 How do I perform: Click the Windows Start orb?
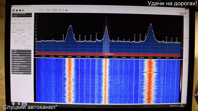coord(13,104)
